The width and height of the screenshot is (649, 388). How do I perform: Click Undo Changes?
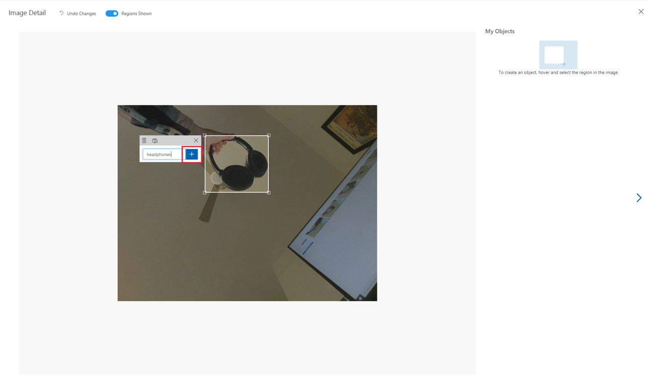point(77,14)
